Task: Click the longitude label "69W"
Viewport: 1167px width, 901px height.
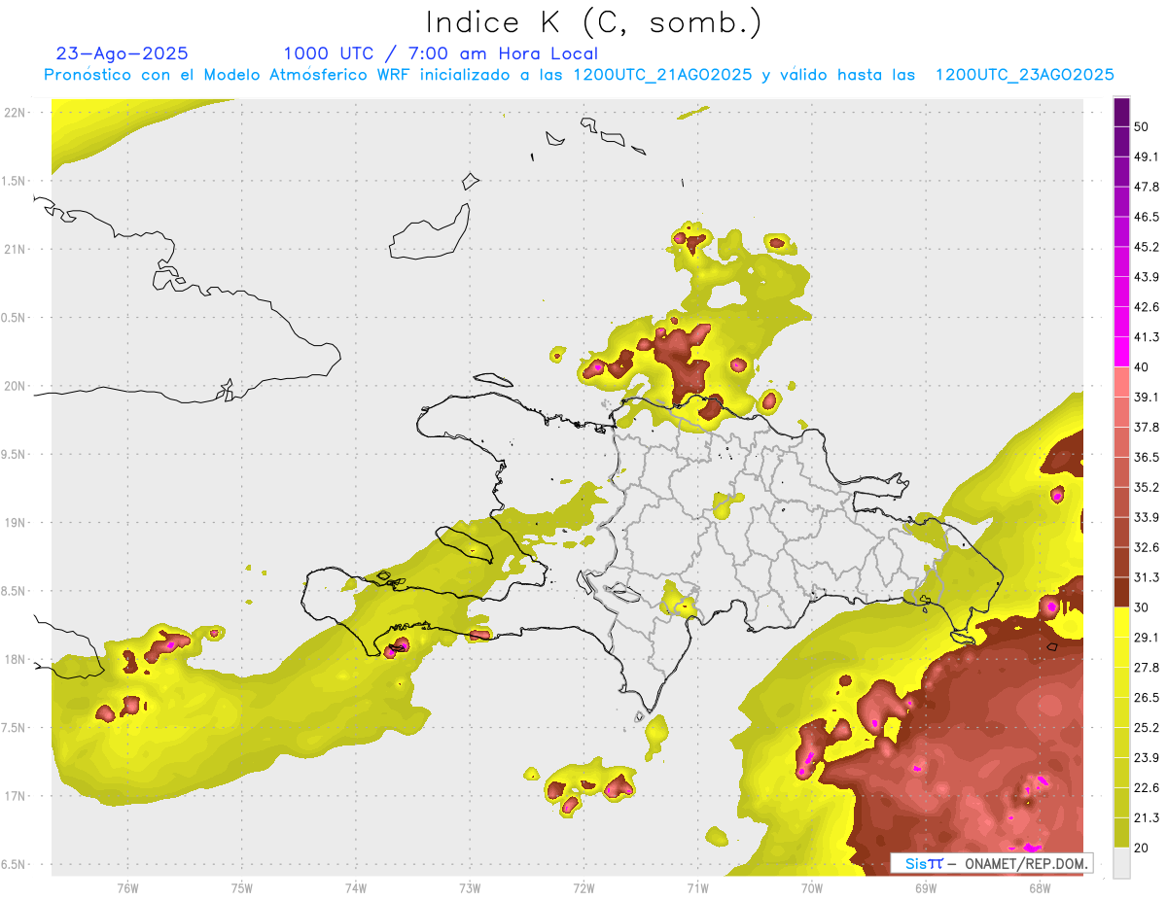Action: pos(924,887)
